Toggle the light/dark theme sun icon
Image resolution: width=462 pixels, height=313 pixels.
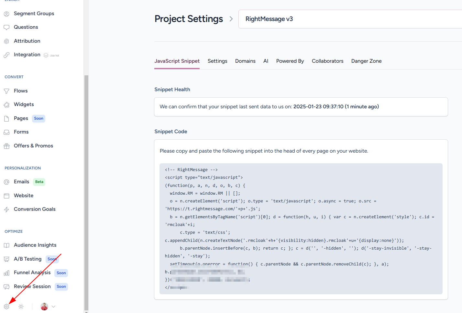21,307
